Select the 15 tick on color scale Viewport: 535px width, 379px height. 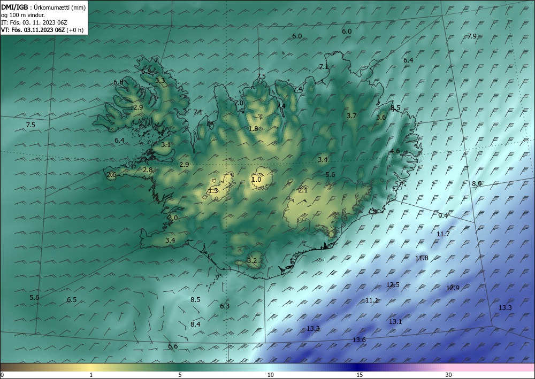360,375
